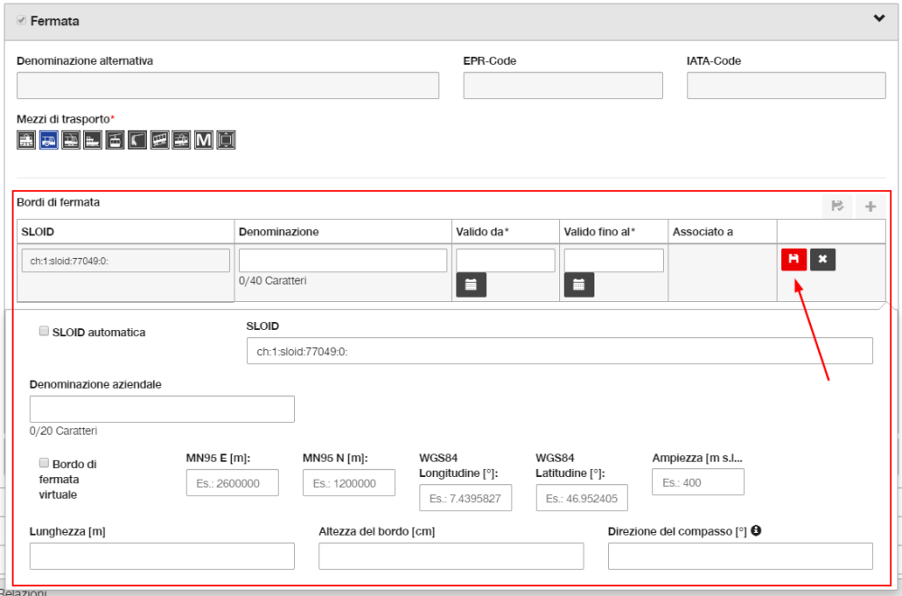Check Bordo di fermata virtuale

click(x=43, y=463)
